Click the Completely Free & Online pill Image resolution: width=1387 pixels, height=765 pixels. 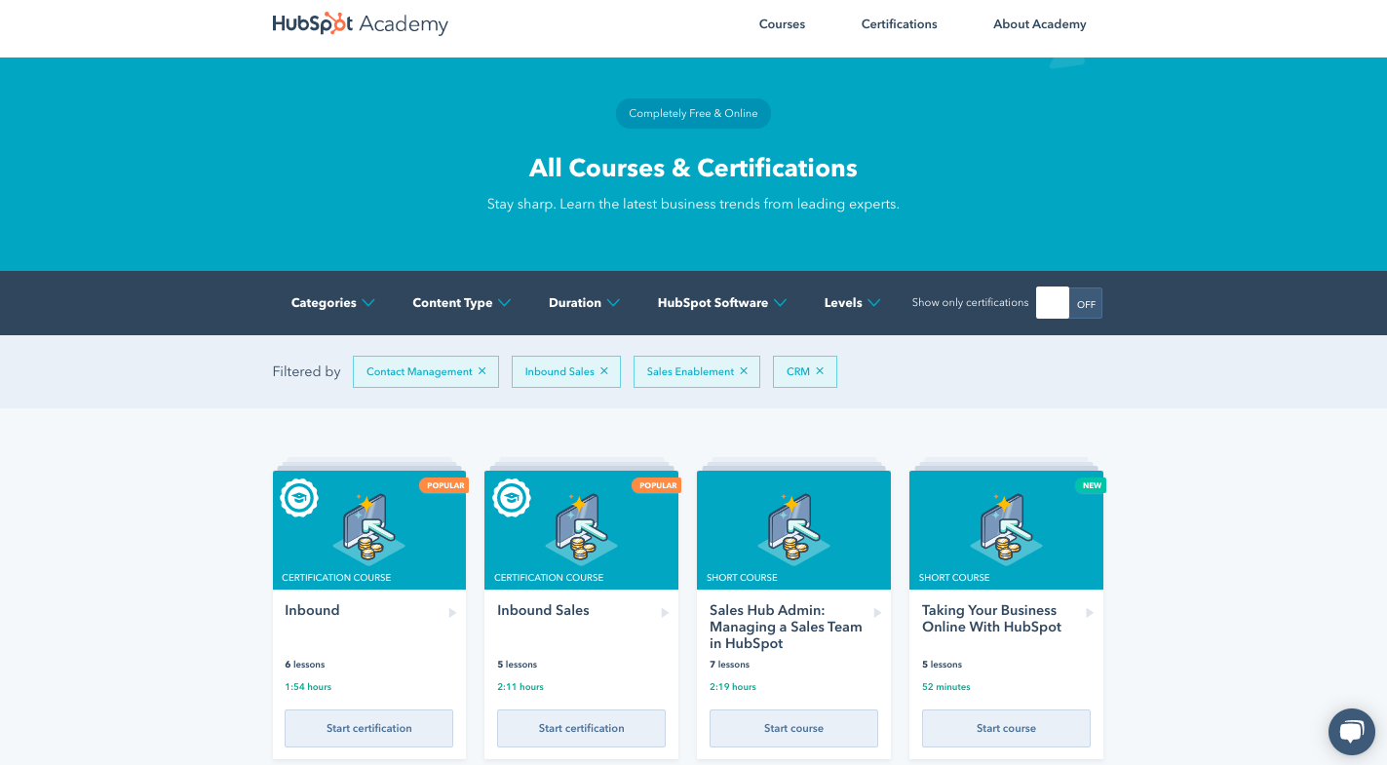(693, 113)
